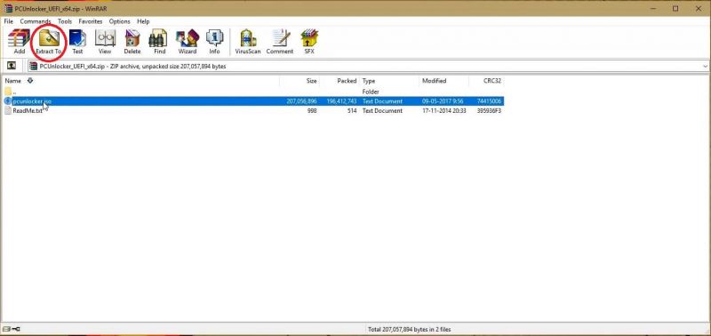Select the pcunlocker.iso file name
Screen dimensions: 711x336
[32, 101]
